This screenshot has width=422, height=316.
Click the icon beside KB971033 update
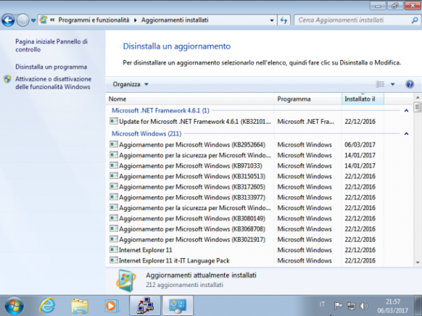114,165
